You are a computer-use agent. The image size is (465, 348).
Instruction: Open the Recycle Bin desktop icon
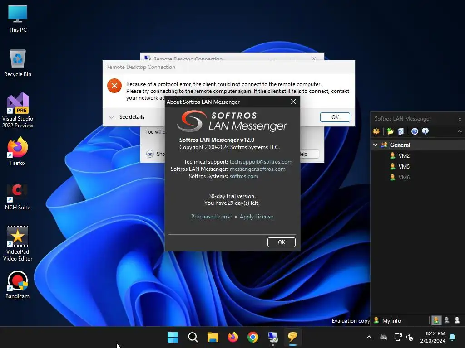coord(18,63)
